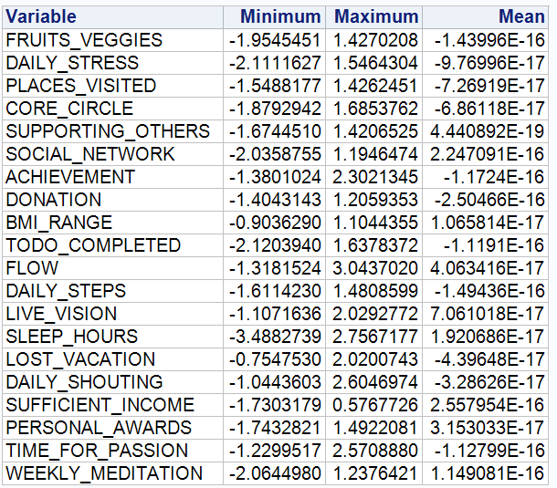Click maximum value 2.6046974
557x488 pixels.
(373, 382)
